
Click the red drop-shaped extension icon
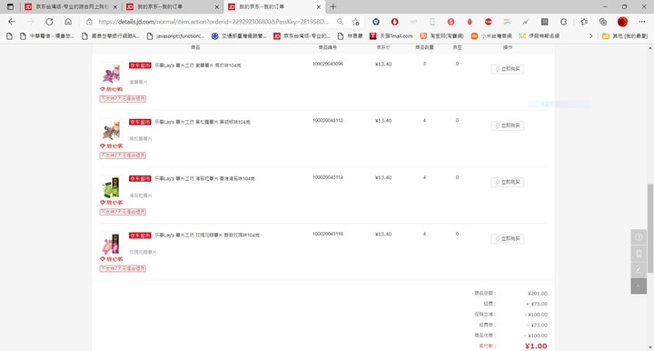[x=470, y=22]
